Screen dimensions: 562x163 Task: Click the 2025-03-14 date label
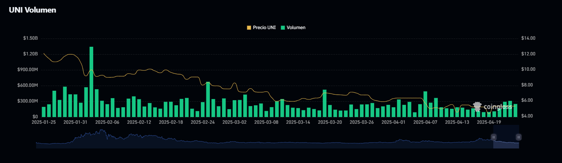298,122
